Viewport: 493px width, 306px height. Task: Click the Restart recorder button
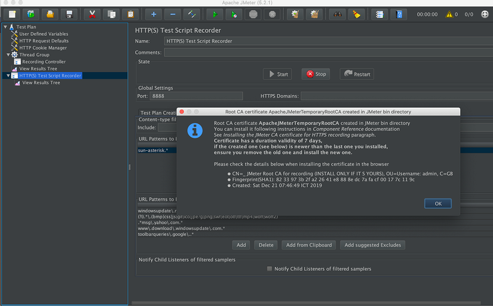click(357, 74)
